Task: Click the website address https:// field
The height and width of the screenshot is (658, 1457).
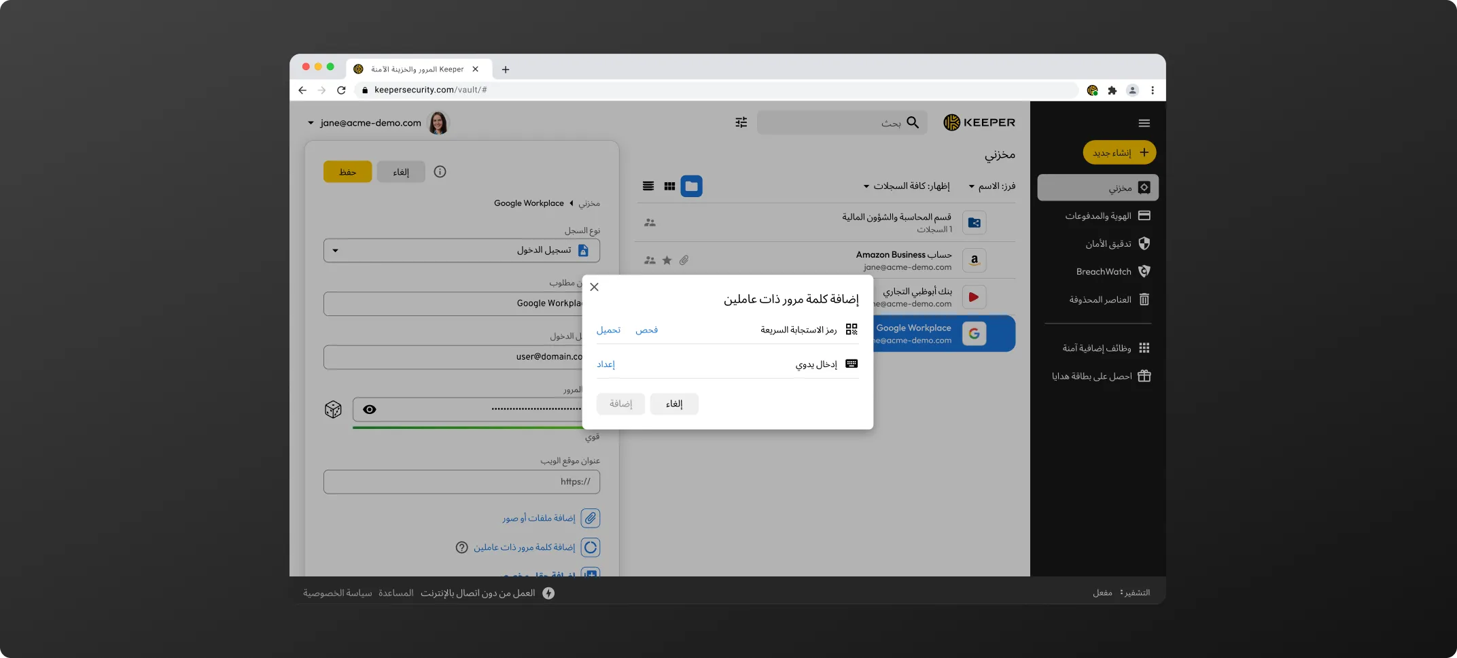Action: 461,482
